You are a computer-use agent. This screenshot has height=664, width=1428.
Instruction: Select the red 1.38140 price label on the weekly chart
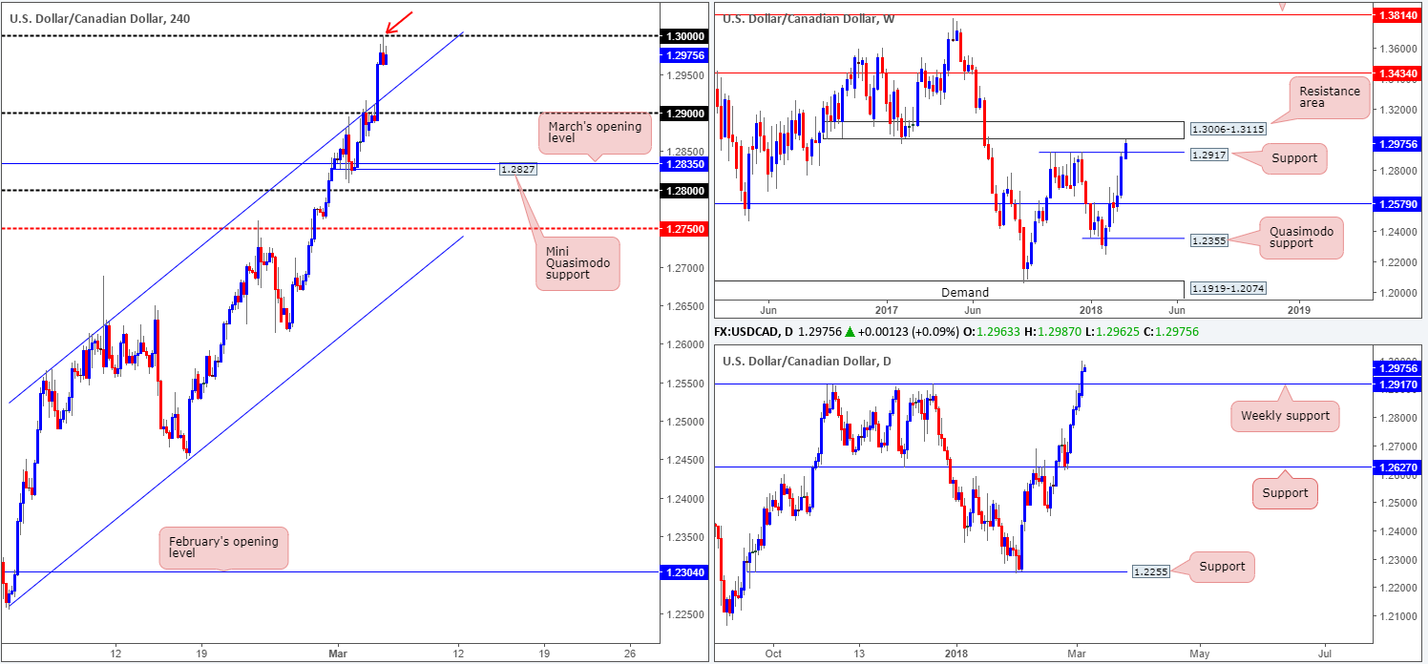coord(1398,15)
